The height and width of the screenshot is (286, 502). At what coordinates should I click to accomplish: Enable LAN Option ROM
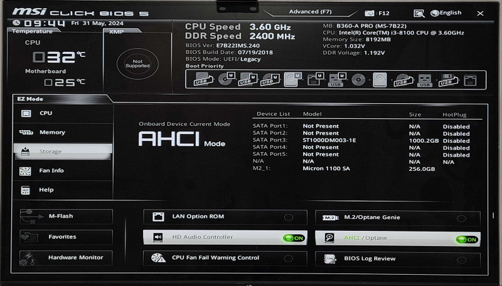pyautogui.click(x=225, y=217)
